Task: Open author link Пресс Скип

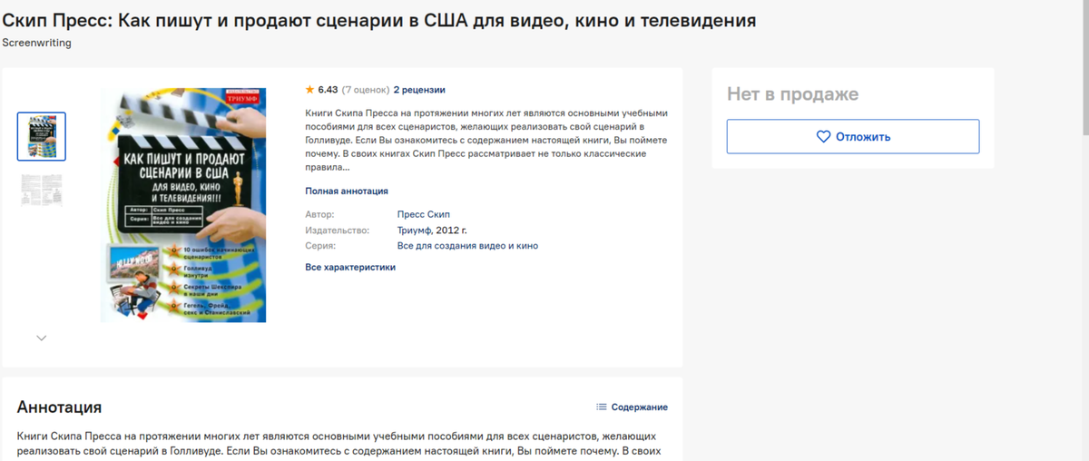Action: tap(424, 214)
